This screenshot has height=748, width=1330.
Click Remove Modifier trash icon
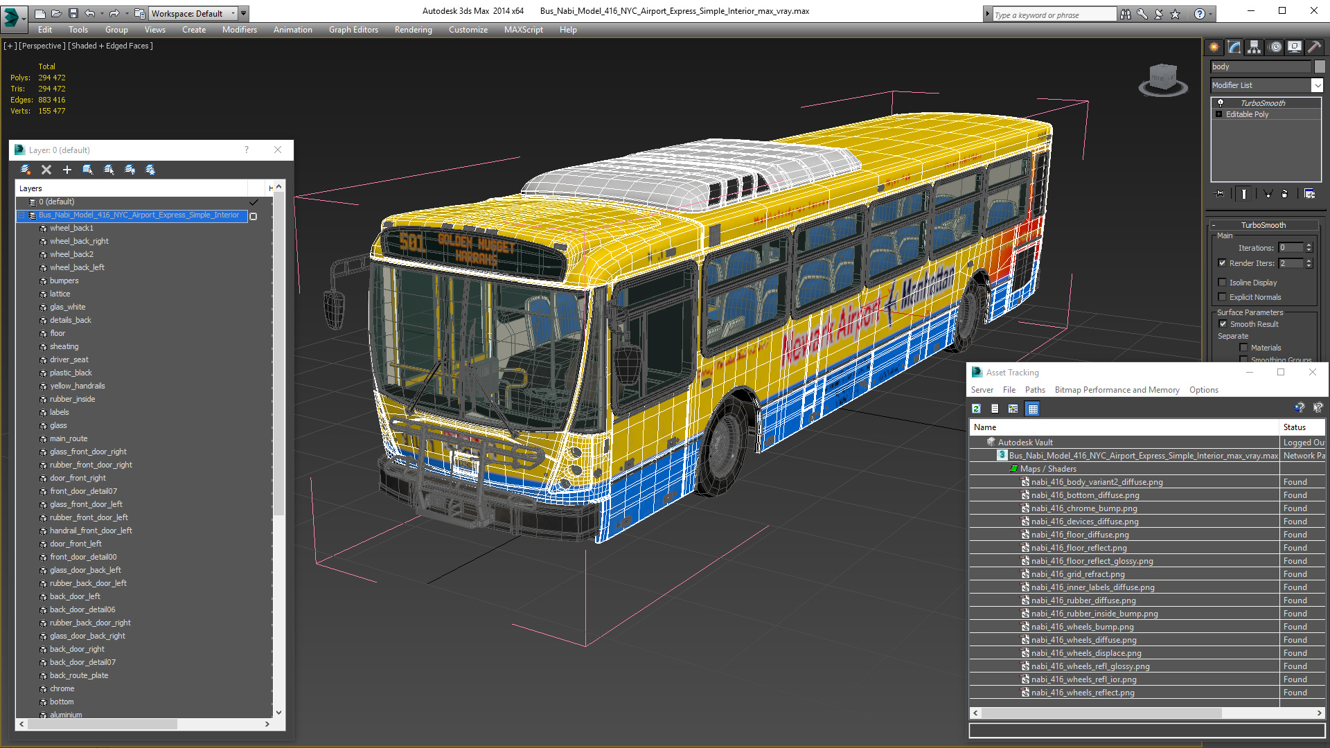(1285, 194)
